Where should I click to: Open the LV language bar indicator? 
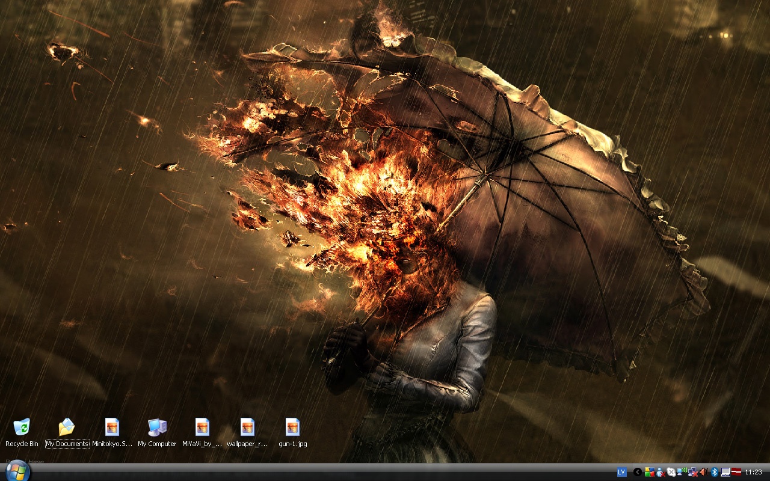[x=622, y=472]
